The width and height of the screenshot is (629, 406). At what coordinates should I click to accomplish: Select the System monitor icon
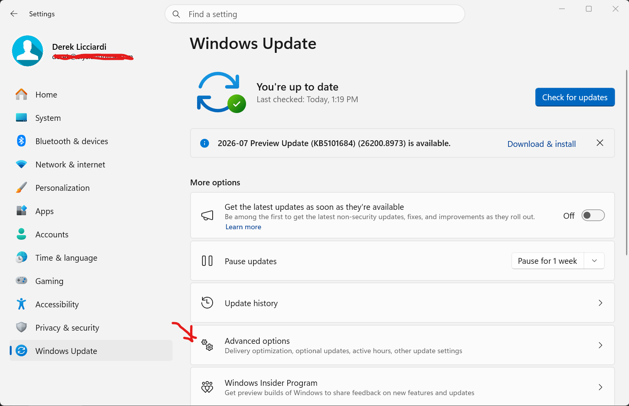[21, 118]
